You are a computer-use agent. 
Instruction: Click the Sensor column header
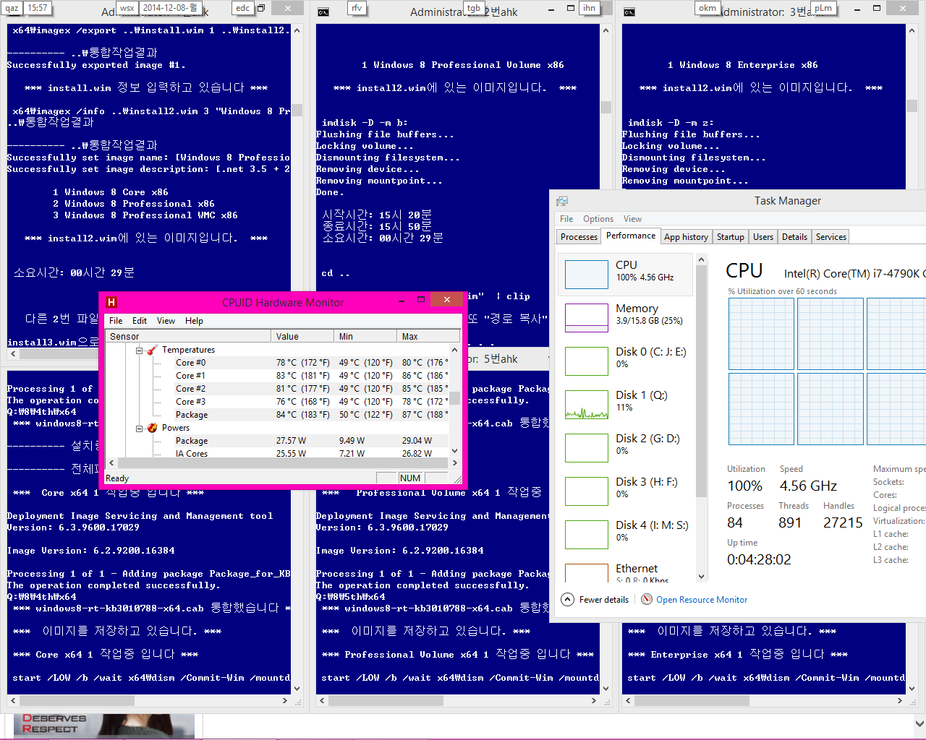(x=188, y=337)
